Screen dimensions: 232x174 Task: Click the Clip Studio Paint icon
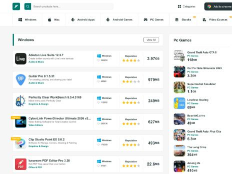[21, 143]
